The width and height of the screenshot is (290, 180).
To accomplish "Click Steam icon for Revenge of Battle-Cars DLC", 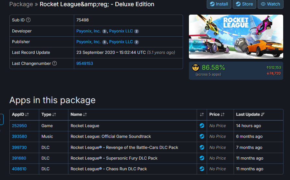I will click(202, 147).
